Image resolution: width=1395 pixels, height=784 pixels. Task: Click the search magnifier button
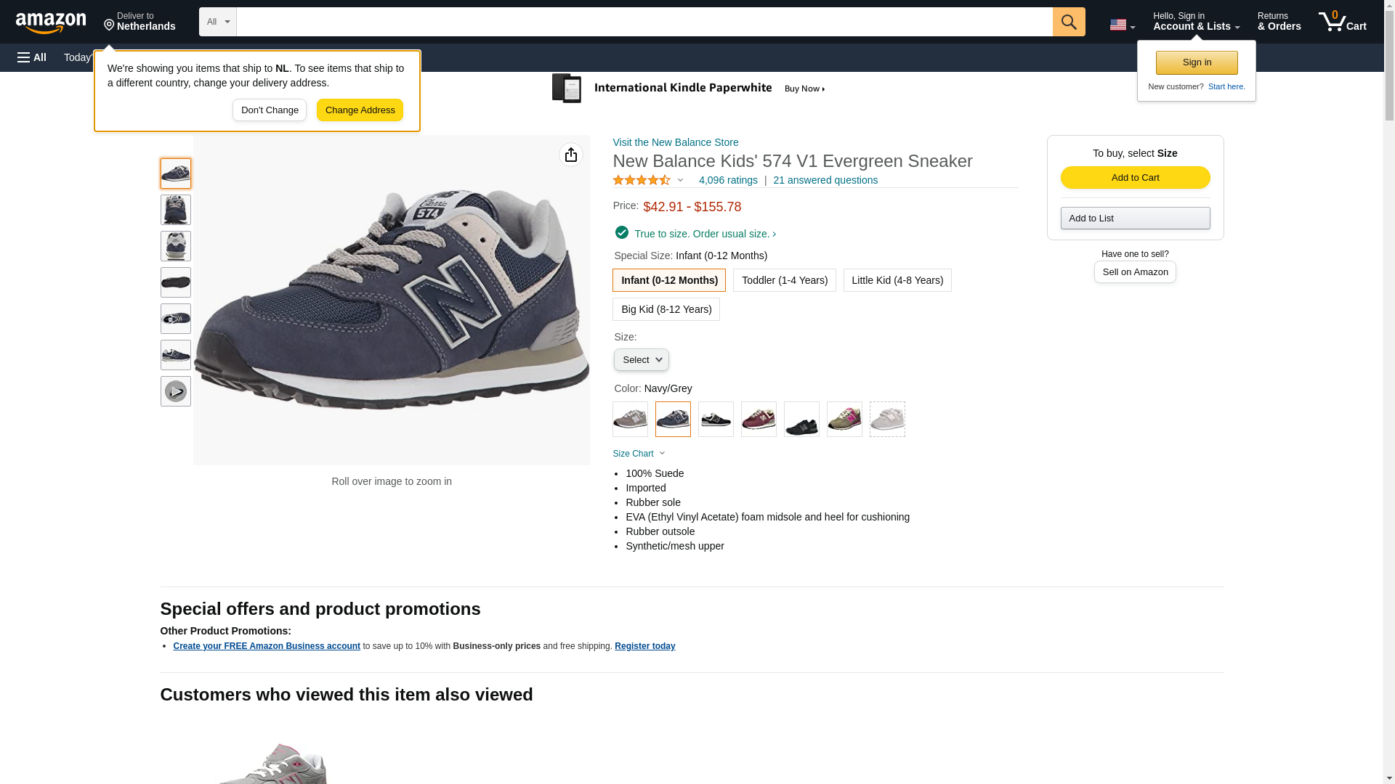[x=1068, y=22]
